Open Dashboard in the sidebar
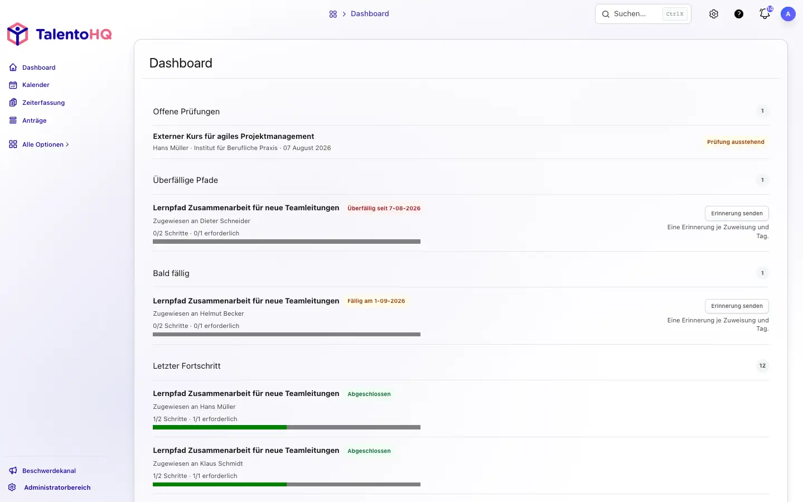803x502 pixels. coord(38,67)
